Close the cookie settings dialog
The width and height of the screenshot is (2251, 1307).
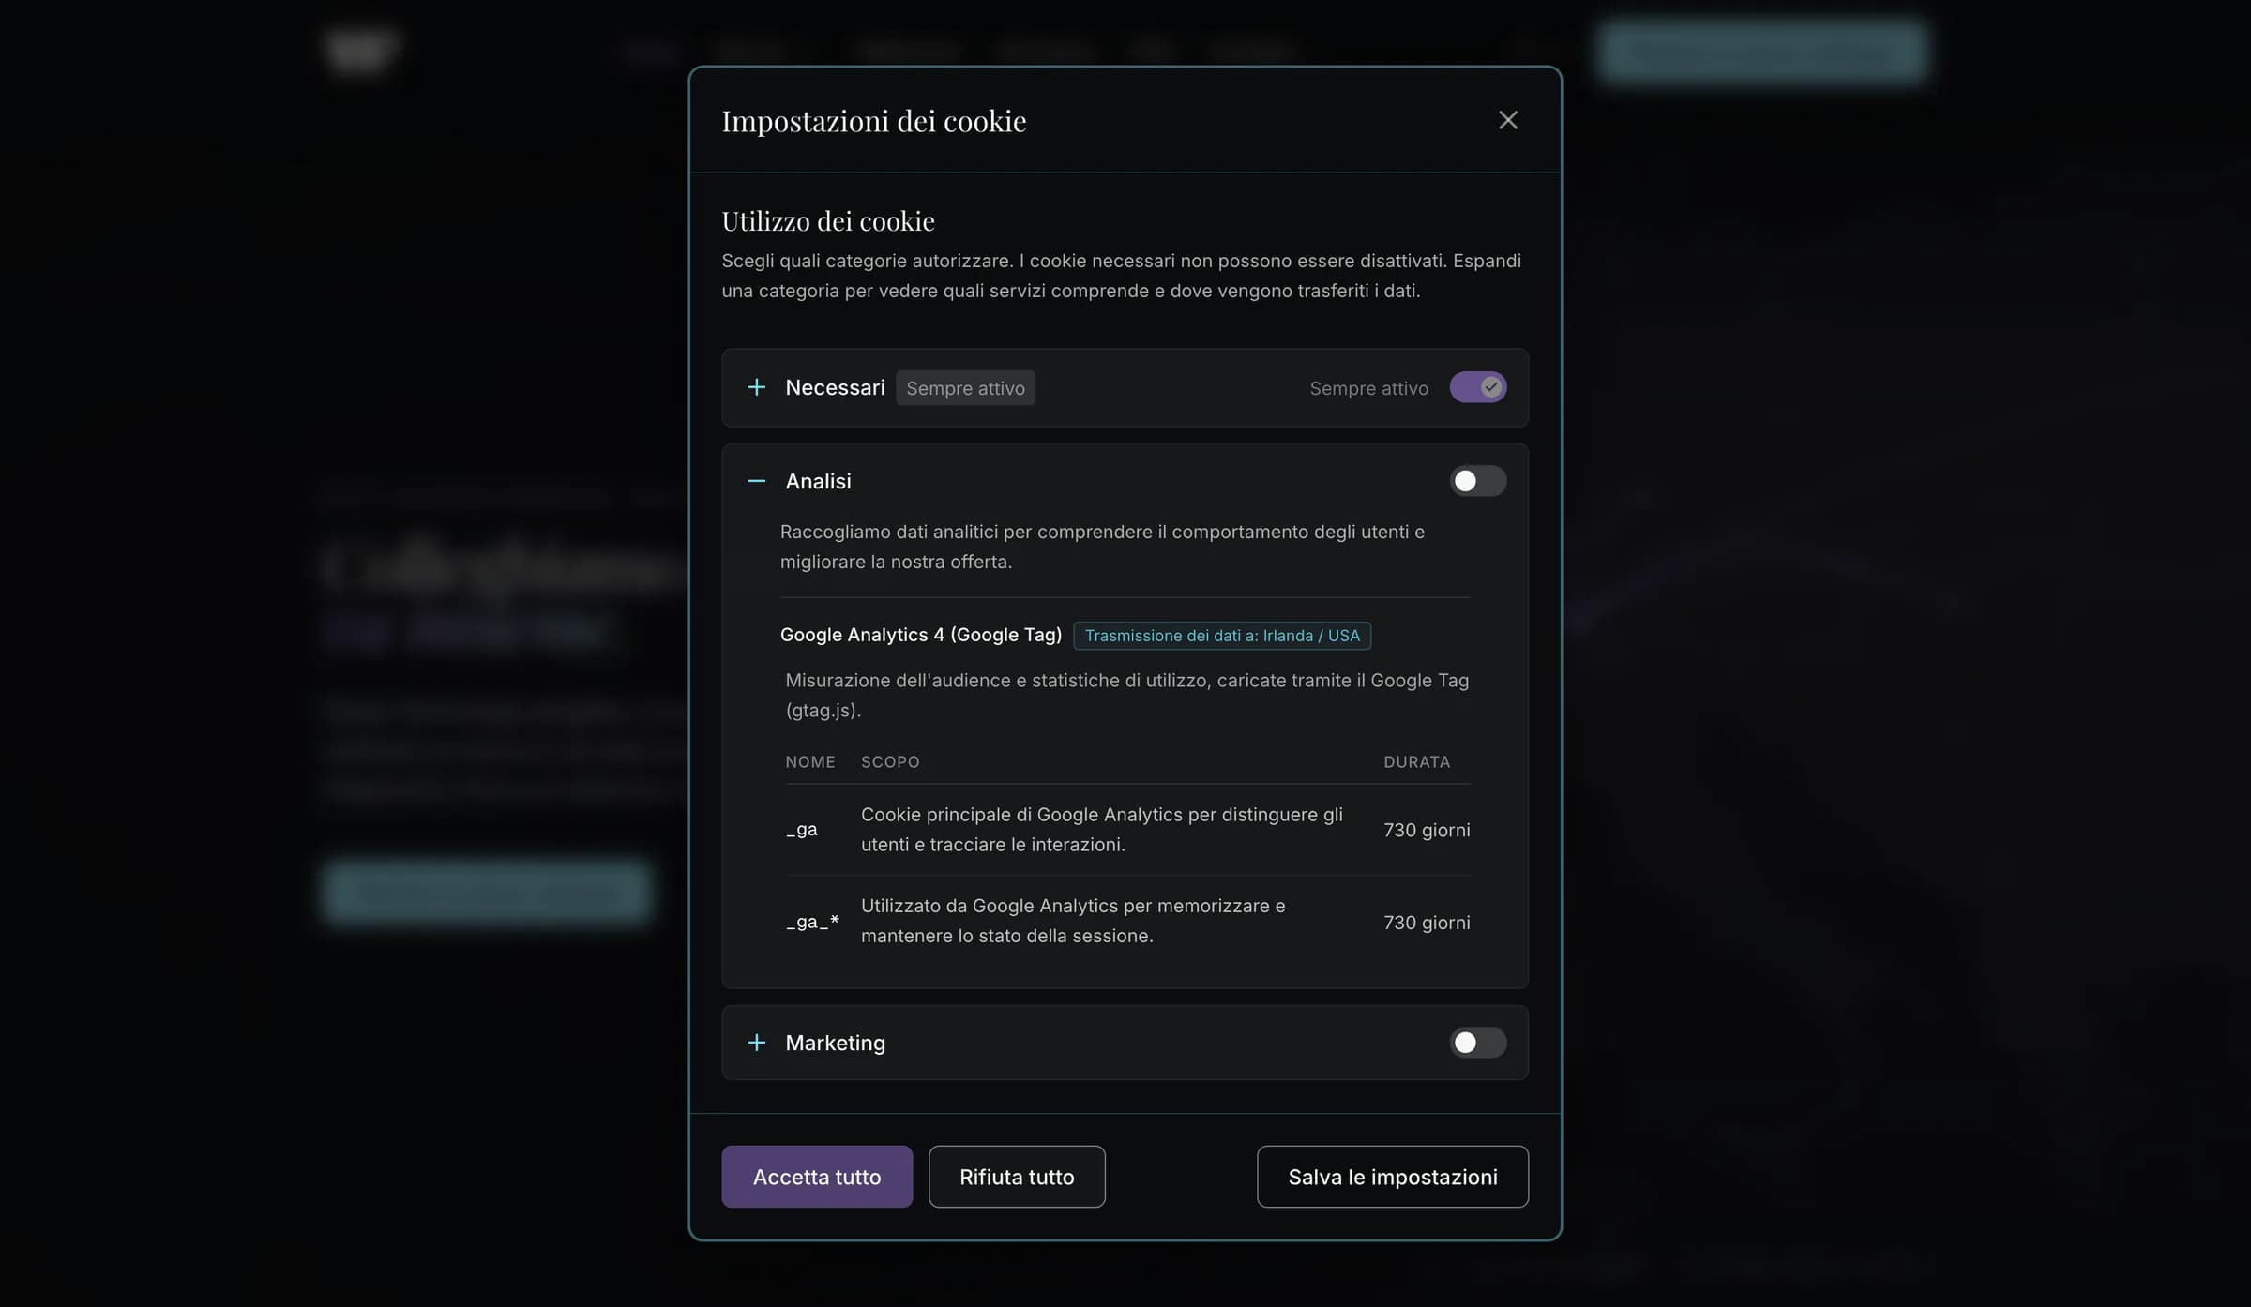pos(1507,120)
